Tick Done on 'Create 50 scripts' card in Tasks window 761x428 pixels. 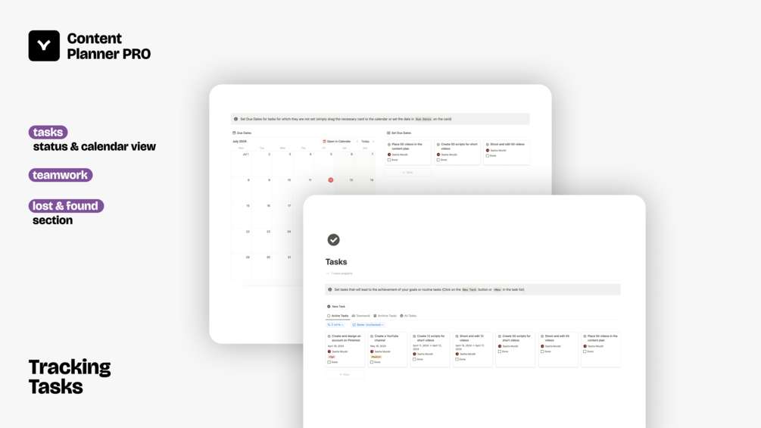pyautogui.click(x=500, y=351)
